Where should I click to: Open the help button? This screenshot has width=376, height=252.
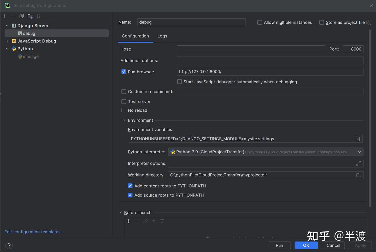9,245
